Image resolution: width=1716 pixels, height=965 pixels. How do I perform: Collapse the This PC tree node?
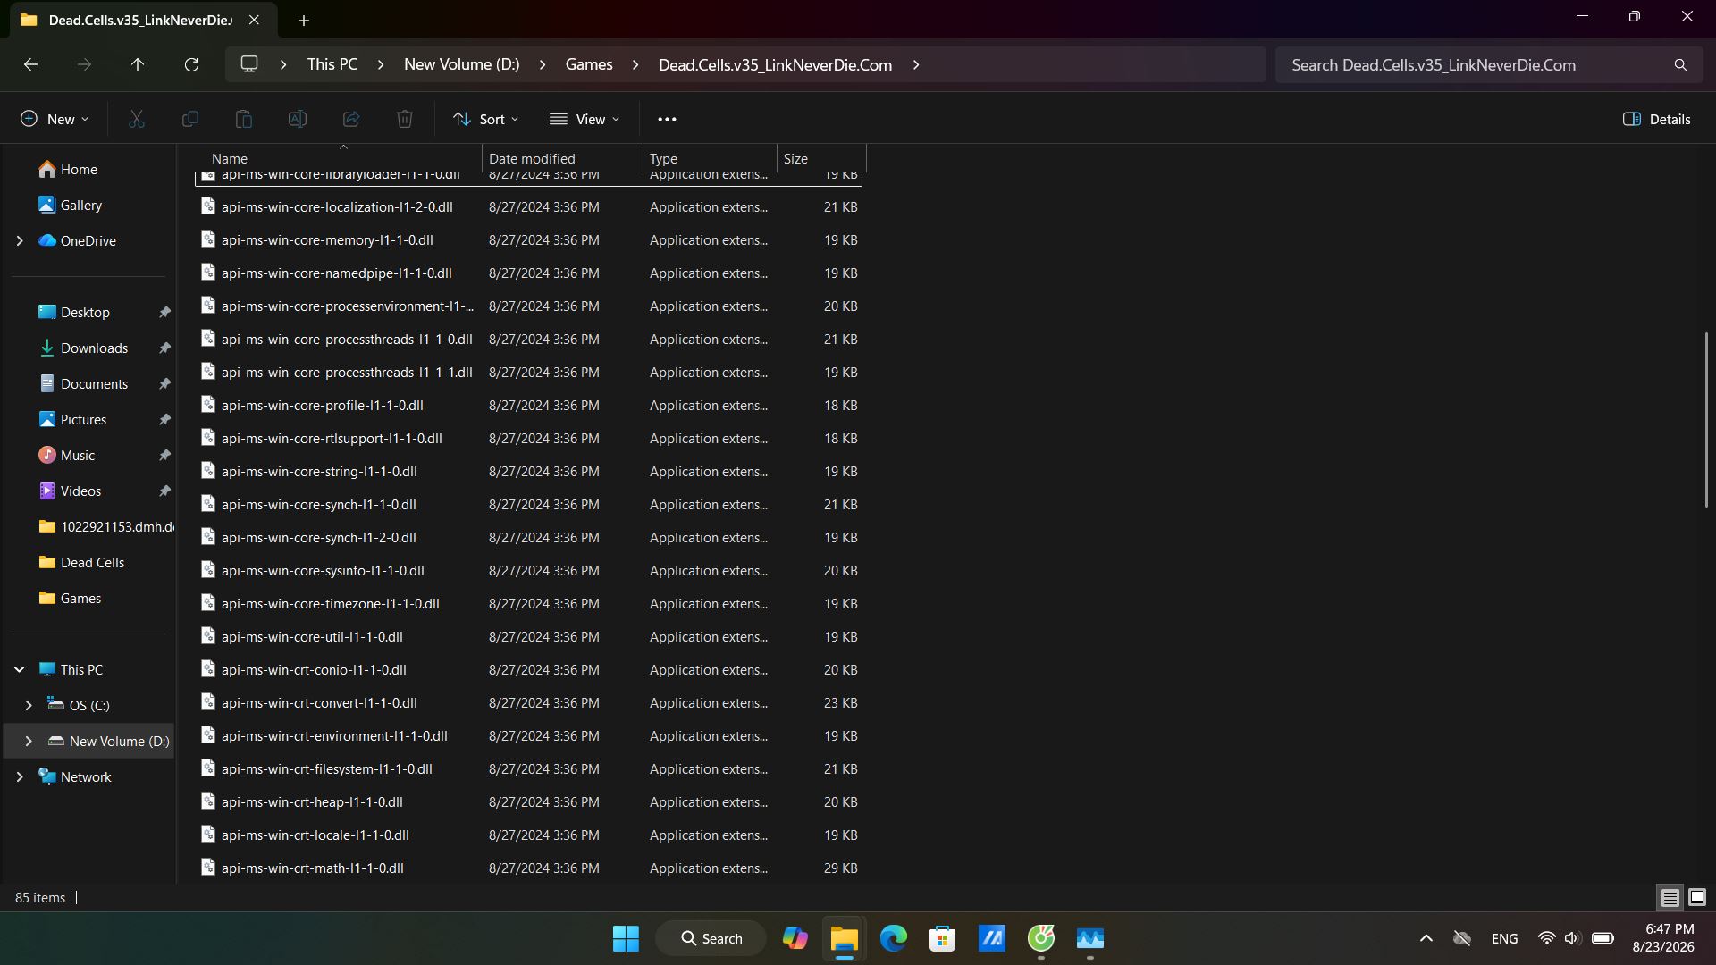pos(20,669)
